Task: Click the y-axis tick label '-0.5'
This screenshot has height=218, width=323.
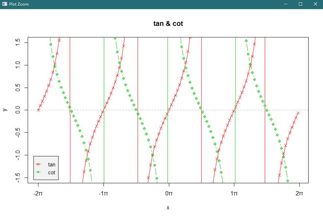Action: (x=18, y=133)
